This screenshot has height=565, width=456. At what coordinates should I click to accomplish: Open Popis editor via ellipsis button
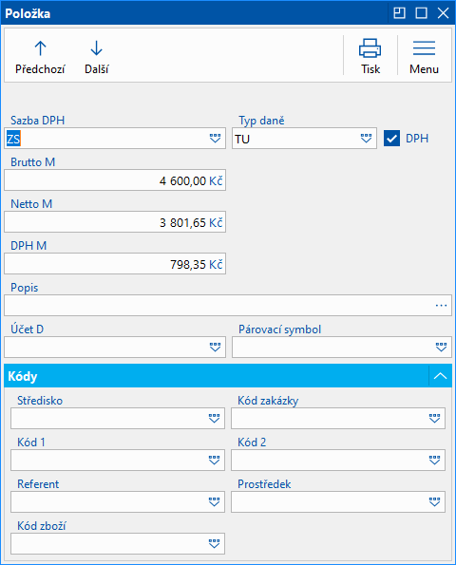441,306
